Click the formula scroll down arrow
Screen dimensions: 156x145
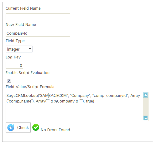146,118
